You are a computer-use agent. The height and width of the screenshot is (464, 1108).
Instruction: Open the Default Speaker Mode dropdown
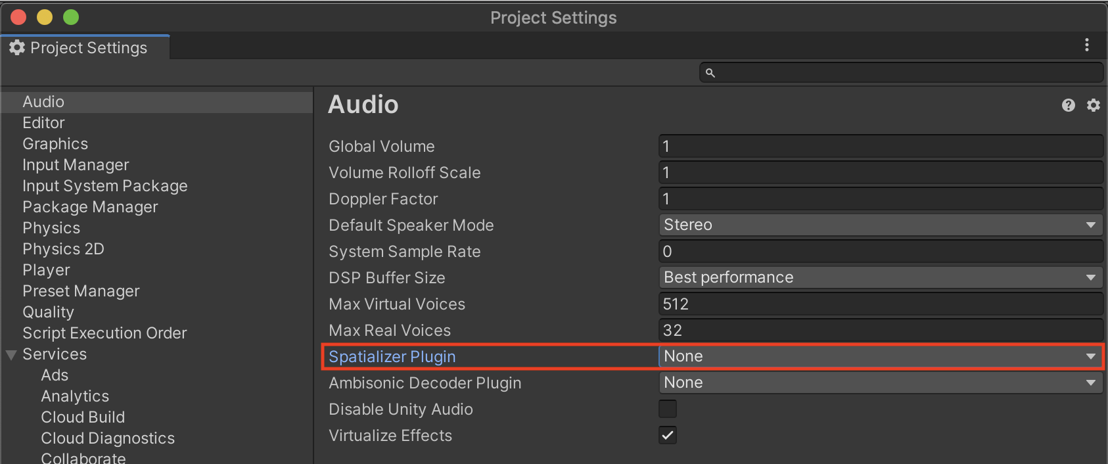tap(881, 225)
